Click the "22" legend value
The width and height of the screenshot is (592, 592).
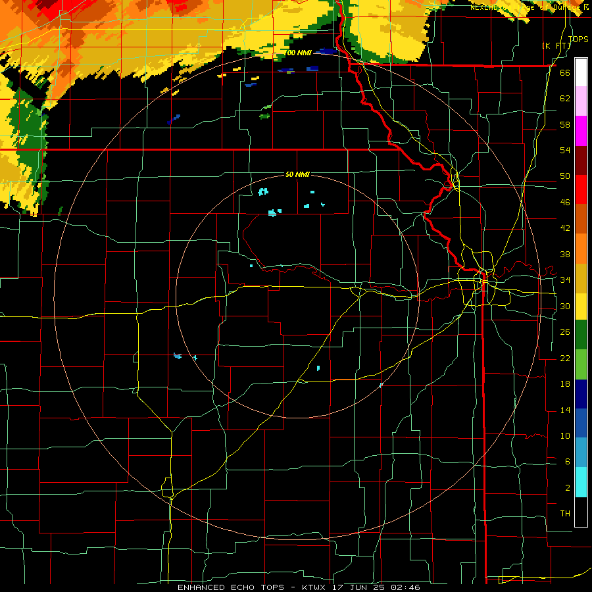tap(565, 358)
